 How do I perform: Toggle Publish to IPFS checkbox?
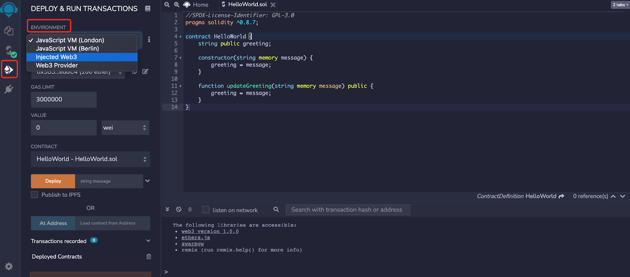[35, 194]
